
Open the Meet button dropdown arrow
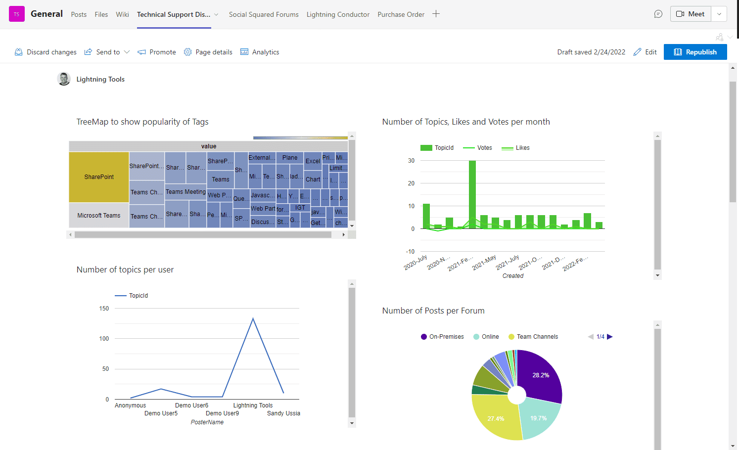tap(719, 13)
